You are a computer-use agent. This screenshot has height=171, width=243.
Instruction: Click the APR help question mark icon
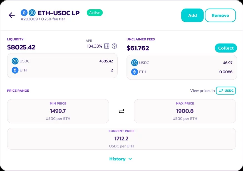[x=114, y=46]
